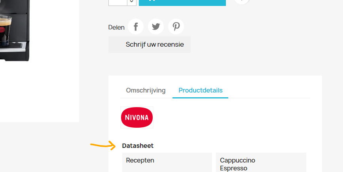Share the product on Facebook
The image size is (343, 172).
[x=136, y=27]
